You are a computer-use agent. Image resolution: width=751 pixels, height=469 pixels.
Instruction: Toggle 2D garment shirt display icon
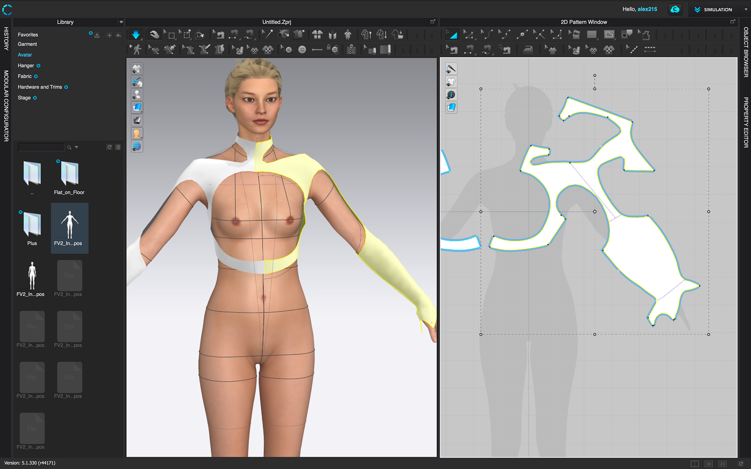451,82
